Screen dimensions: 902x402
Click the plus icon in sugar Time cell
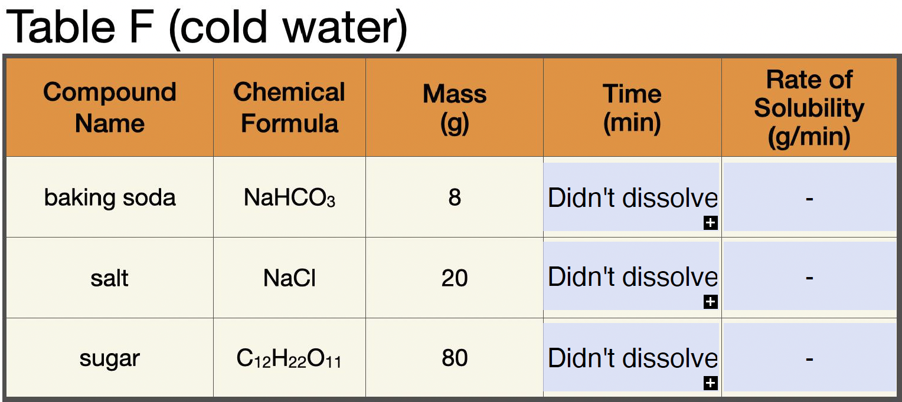(711, 383)
